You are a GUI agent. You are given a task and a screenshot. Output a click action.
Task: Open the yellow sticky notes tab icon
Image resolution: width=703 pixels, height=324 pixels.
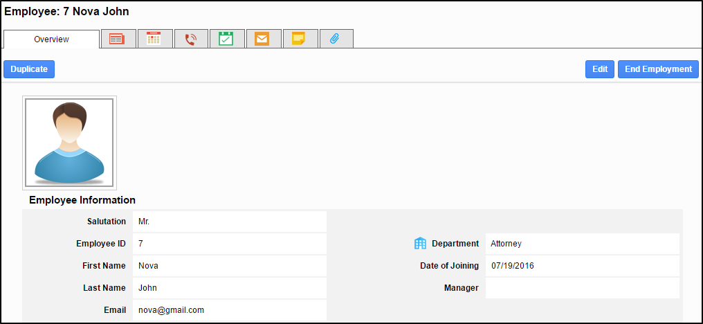(x=299, y=39)
